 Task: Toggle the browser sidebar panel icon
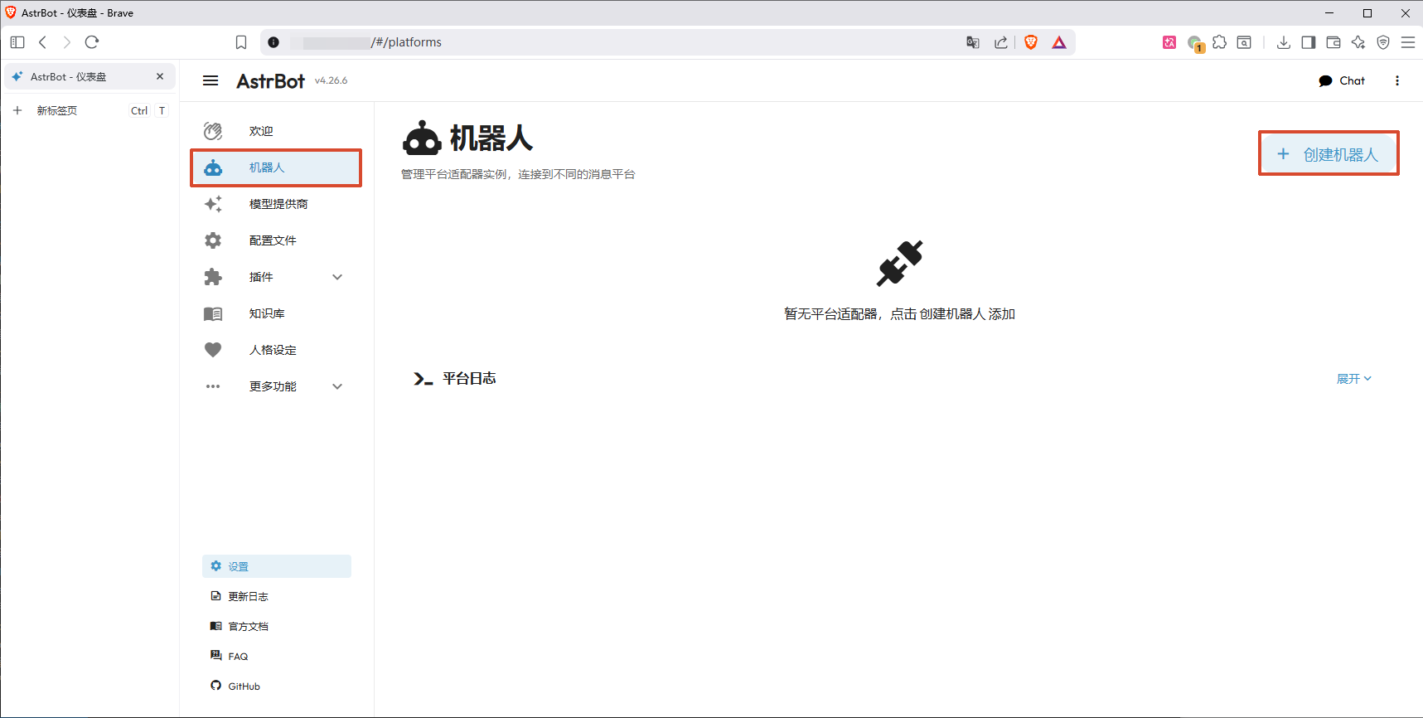pos(1309,42)
